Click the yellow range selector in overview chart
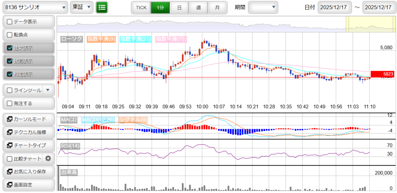This screenshot has width=397, height=193. (370, 24)
